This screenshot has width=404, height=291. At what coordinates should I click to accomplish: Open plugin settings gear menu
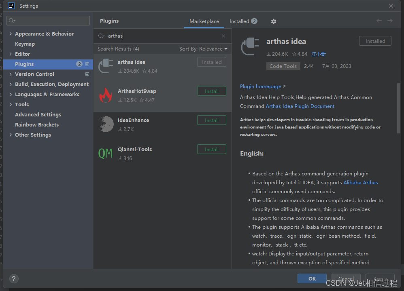tap(273, 21)
